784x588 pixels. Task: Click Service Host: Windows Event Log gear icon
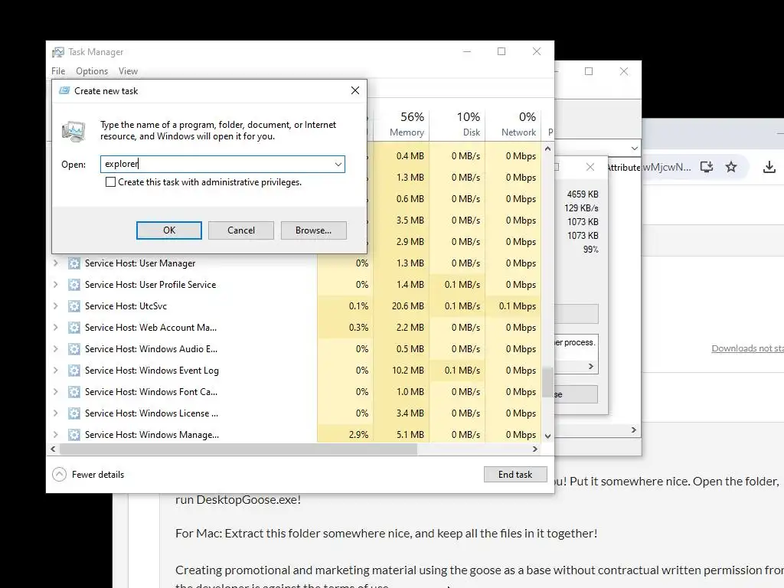coord(74,371)
